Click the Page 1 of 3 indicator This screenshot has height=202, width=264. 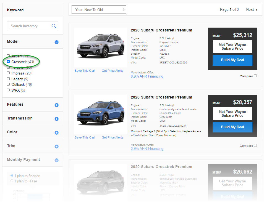pyautogui.click(x=229, y=10)
